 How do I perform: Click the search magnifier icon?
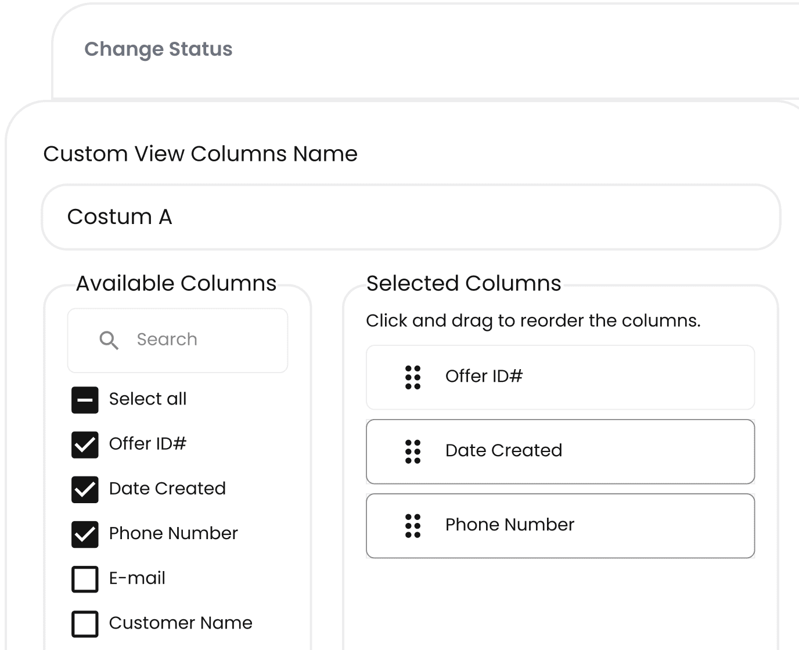(109, 340)
